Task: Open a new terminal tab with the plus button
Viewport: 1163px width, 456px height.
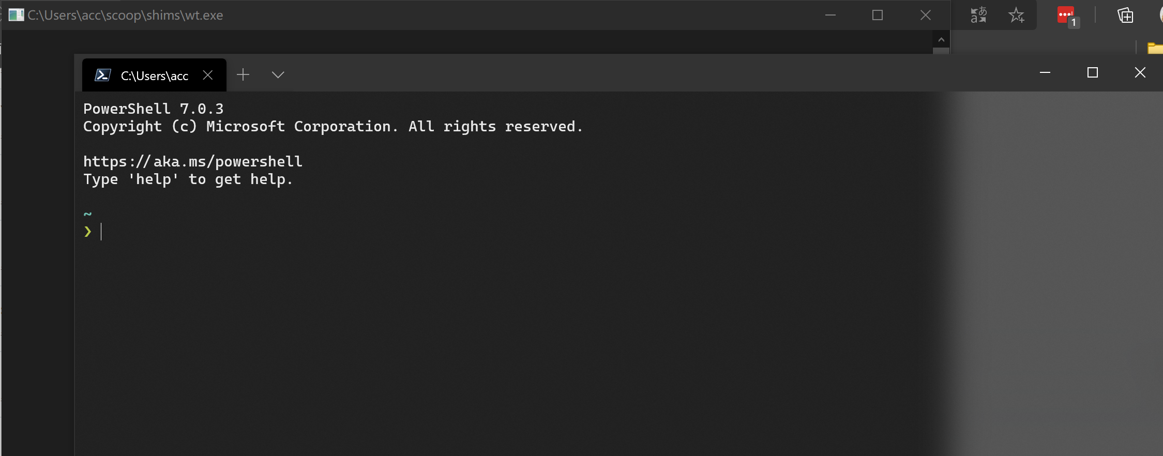Action: coord(243,74)
